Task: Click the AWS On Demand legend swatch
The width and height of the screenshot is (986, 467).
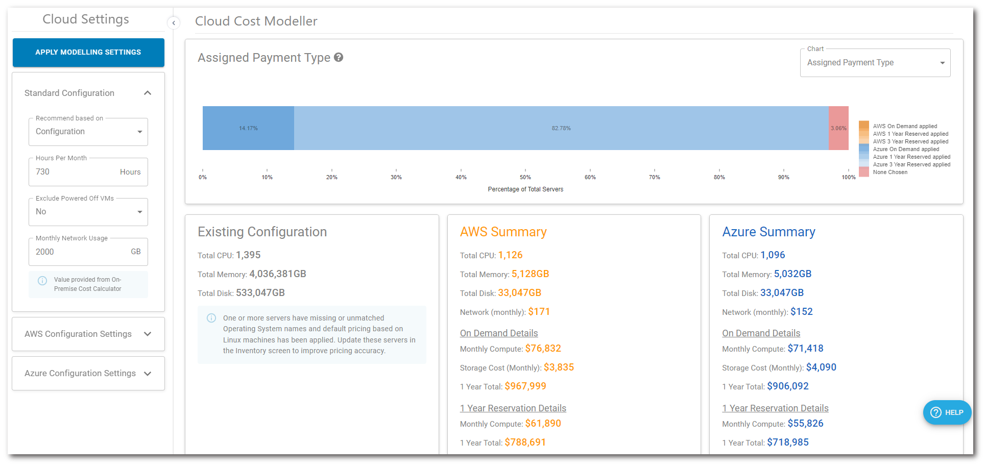Action: tap(863, 126)
